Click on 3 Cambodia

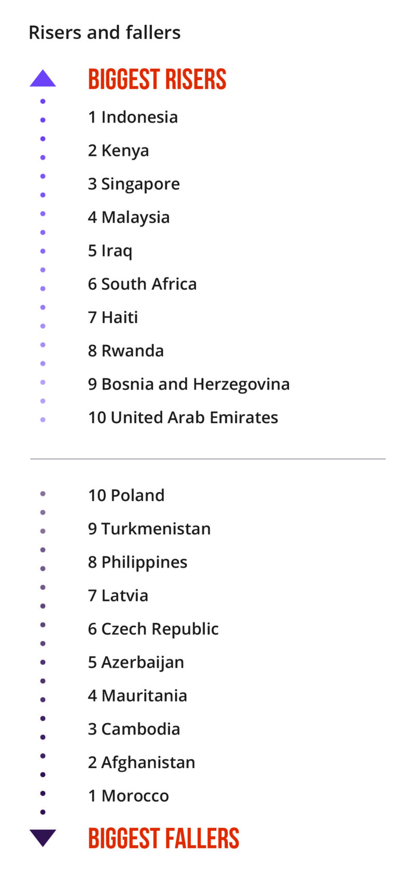coord(134,729)
